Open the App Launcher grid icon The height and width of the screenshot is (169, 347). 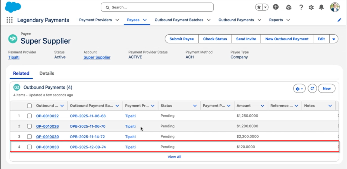point(9,20)
